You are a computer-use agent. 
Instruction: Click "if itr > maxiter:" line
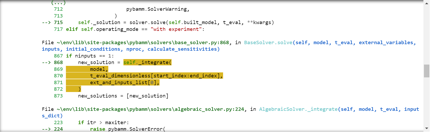tap(104, 123)
